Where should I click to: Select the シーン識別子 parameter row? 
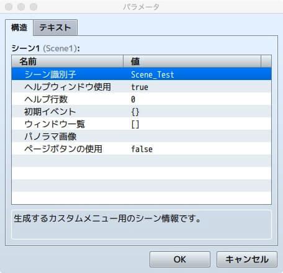pyautogui.click(x=141, y=74)
